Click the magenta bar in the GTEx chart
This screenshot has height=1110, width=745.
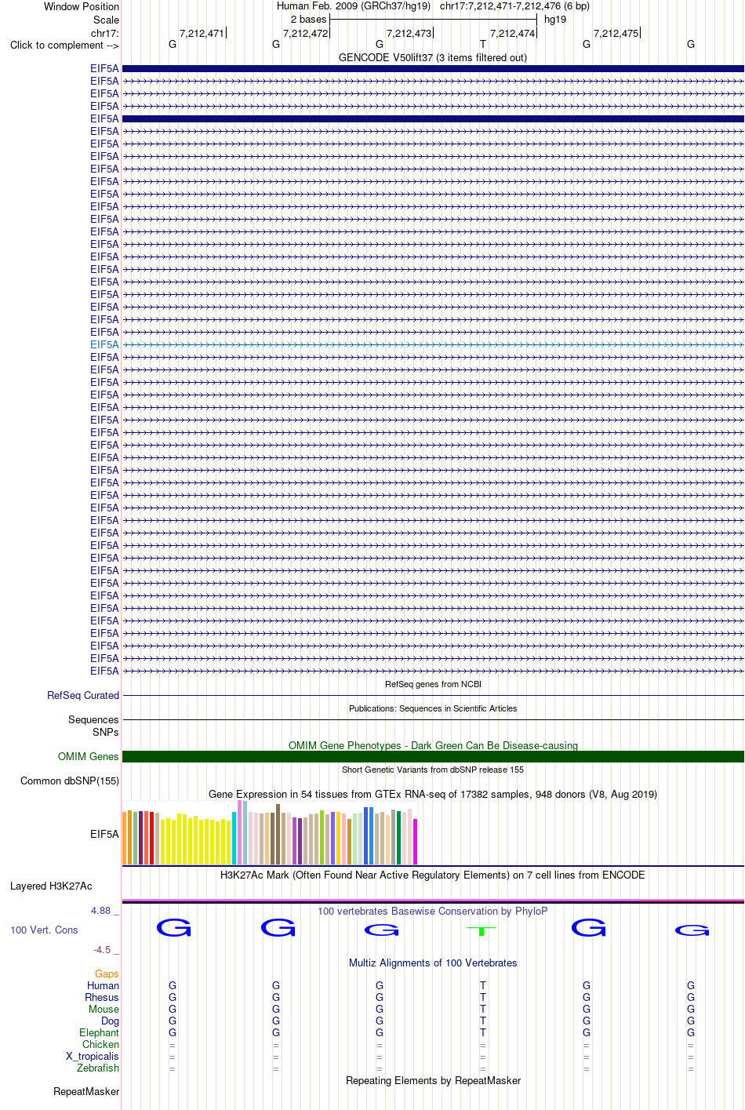(416, 842)
